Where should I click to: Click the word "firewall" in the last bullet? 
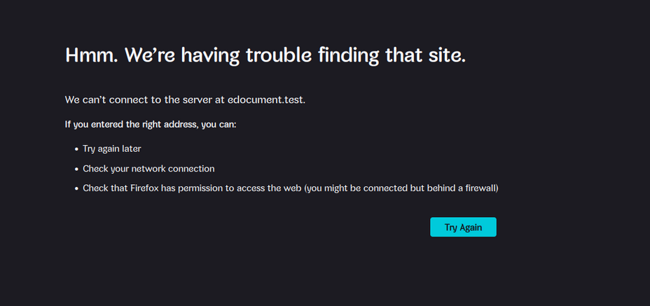479,188
